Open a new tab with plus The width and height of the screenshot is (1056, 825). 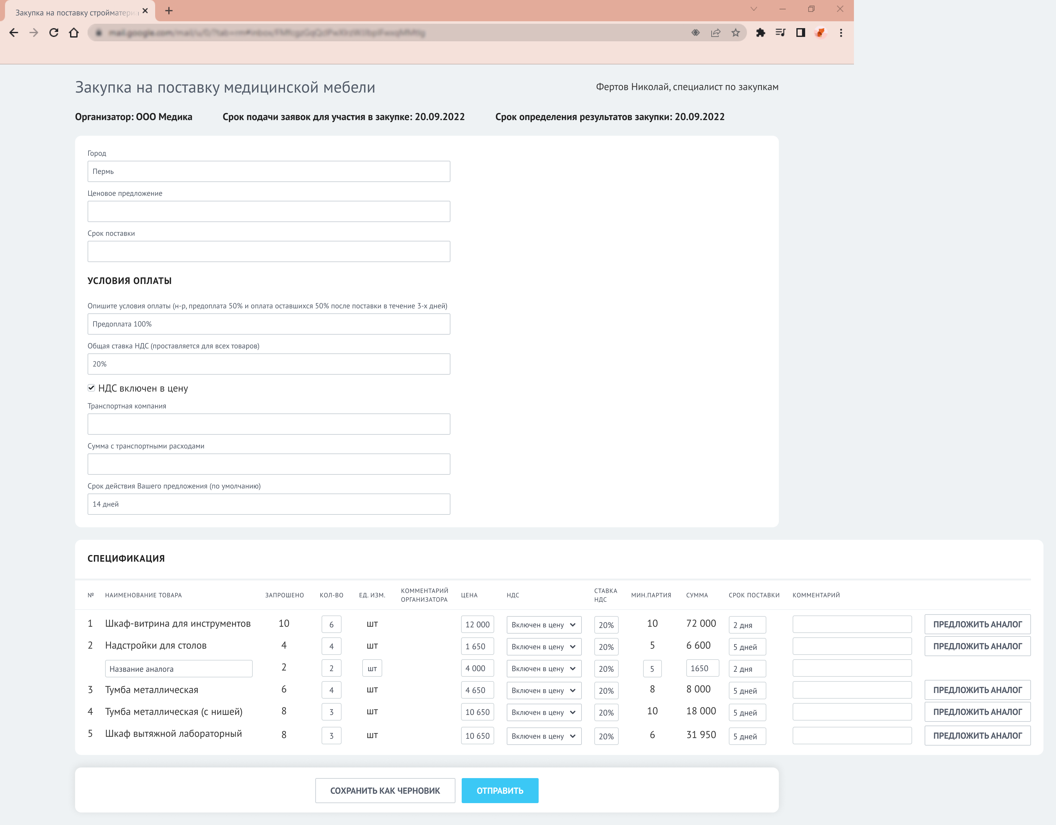pos(169,11)
